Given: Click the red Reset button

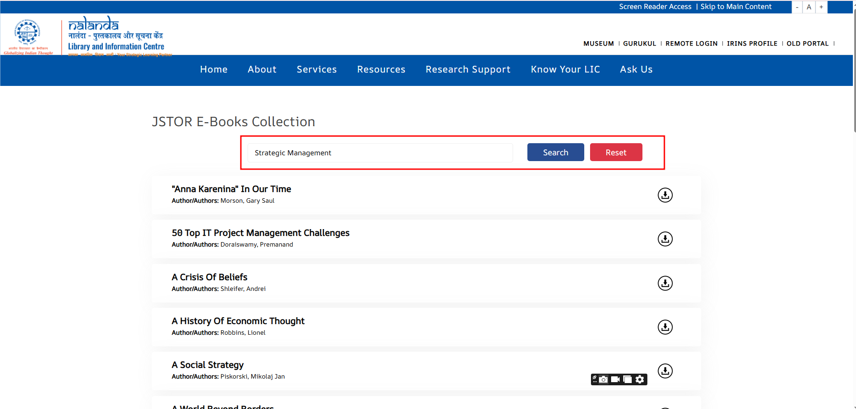Looking at the screenshot, I should (x=616, y=153).
